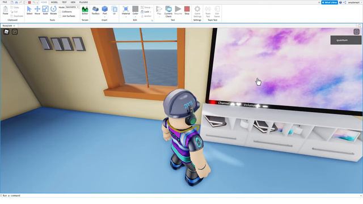Insert a new Part
The width and height of the screenshot is (363, 204).
coord(104,10)
